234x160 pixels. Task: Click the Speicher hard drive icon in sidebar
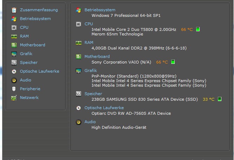pyautogui.click(x=14, y=62)
